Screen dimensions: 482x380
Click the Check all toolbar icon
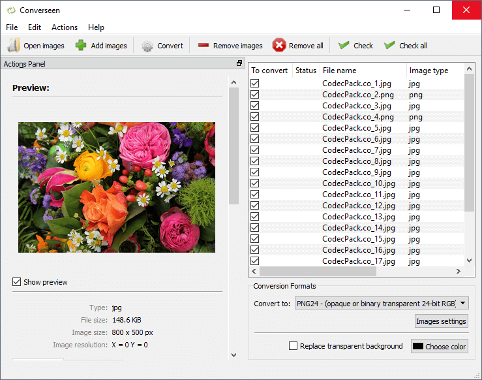pyautogui.click(x=389, y=46)
